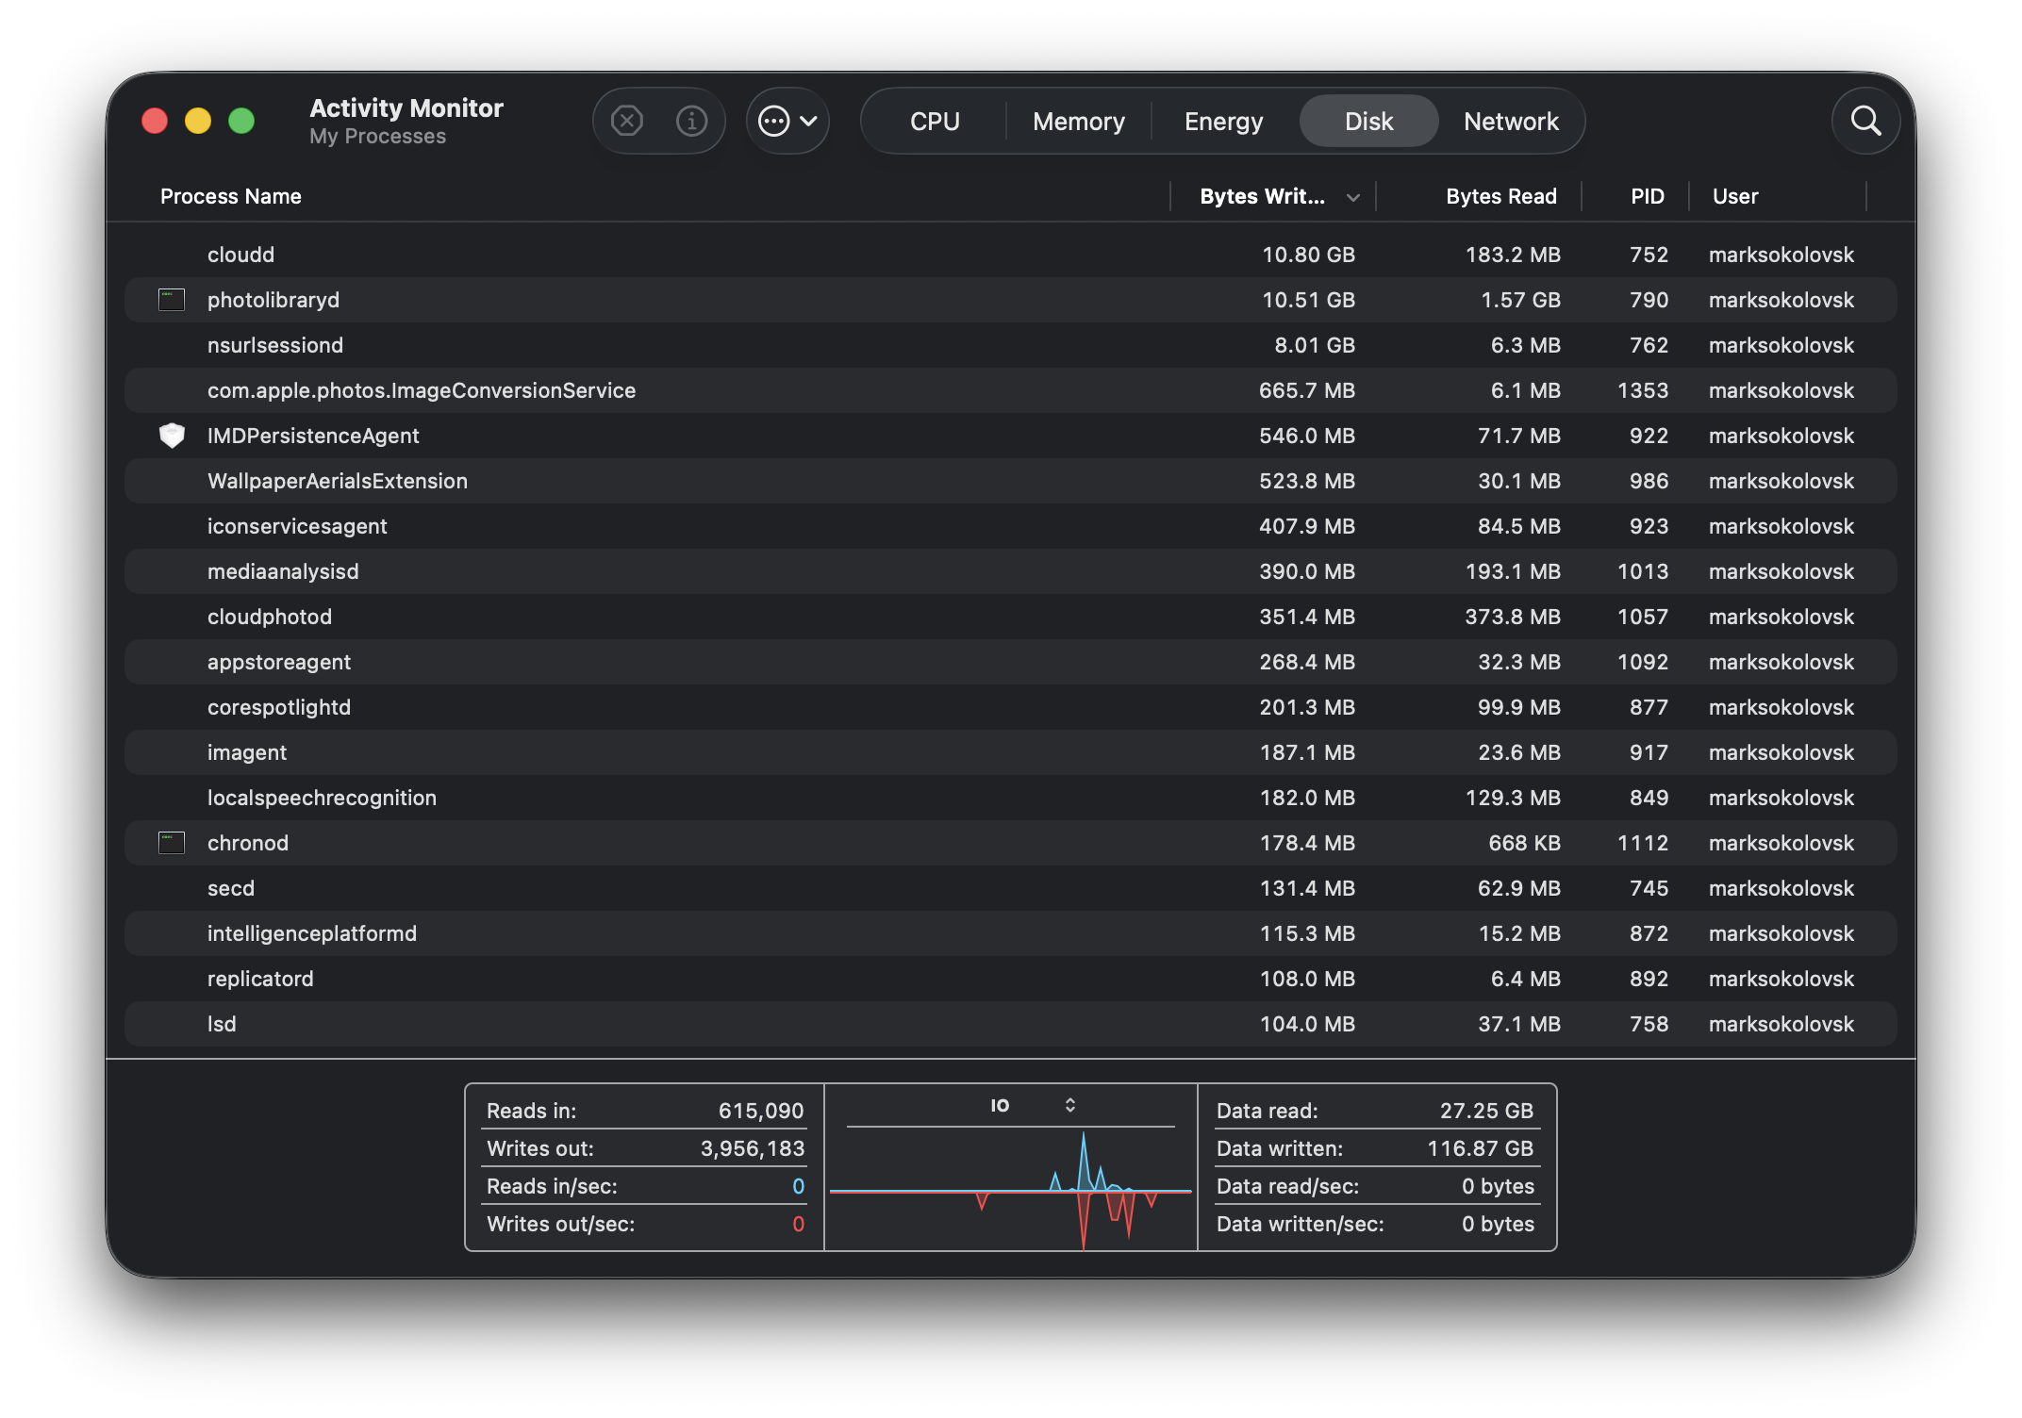
Task: Switch IO graph type with stepper arrows
Action: tap(1070, 1105)
